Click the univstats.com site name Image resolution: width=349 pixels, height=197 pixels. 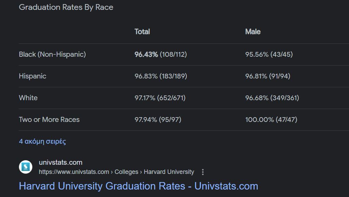click(x=60, y=162)
